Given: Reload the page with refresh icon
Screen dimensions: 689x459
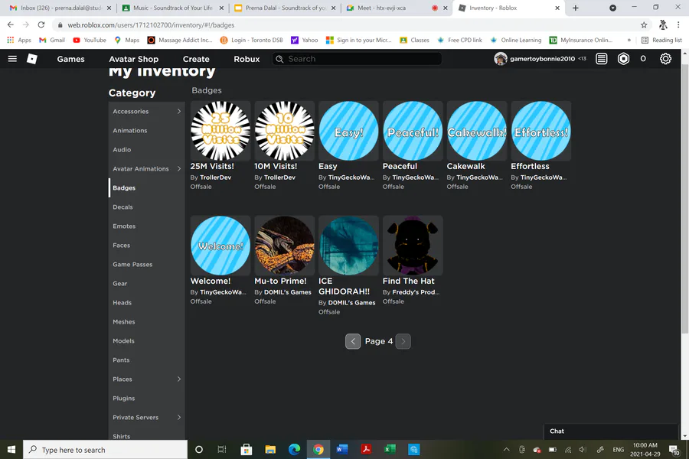Looking at the screenshot, I should click(x=41, y=25).
